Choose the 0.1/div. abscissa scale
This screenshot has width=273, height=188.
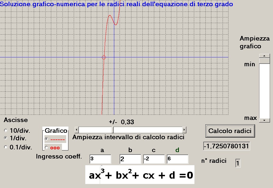[x=6, y=147]
